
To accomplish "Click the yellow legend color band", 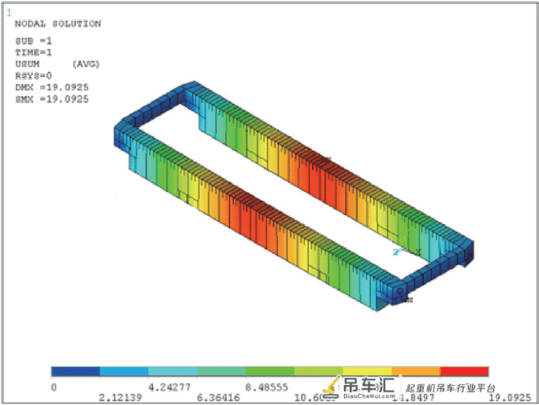I will coord(367,371).
